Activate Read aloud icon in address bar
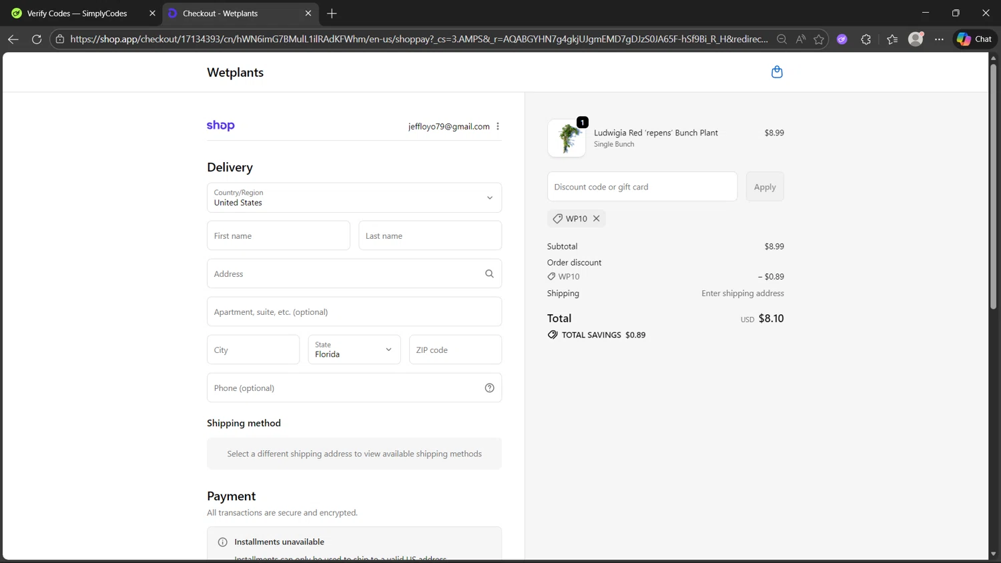The image size is (1001, 563). 800,39
